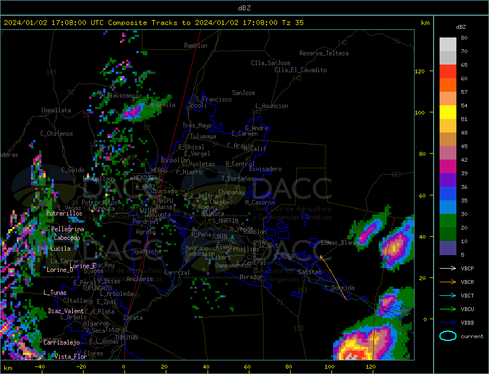Select the Reserva_Telteca map label
The image size is (489, 374).
tap(324, 53)
